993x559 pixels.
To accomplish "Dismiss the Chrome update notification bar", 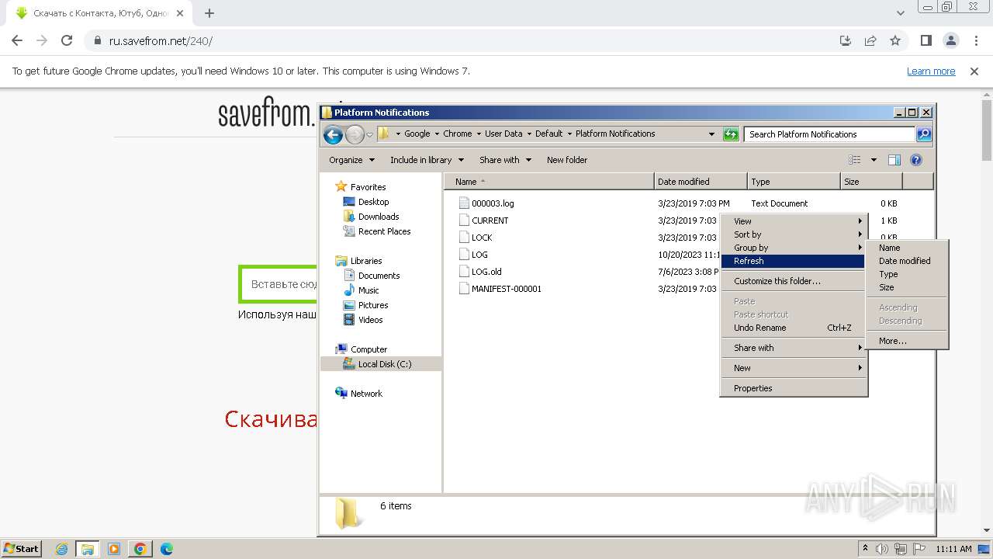I will tap(974, 71).
